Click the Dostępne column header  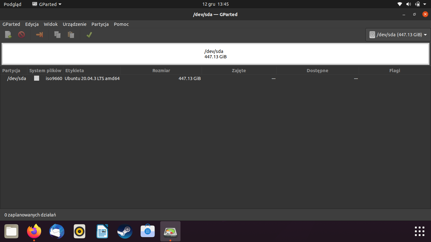317,71
